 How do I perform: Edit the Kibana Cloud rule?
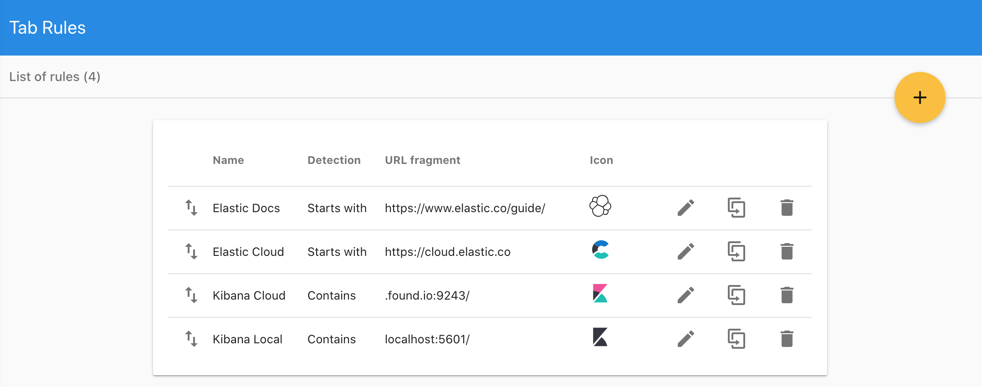click(686, 295)
